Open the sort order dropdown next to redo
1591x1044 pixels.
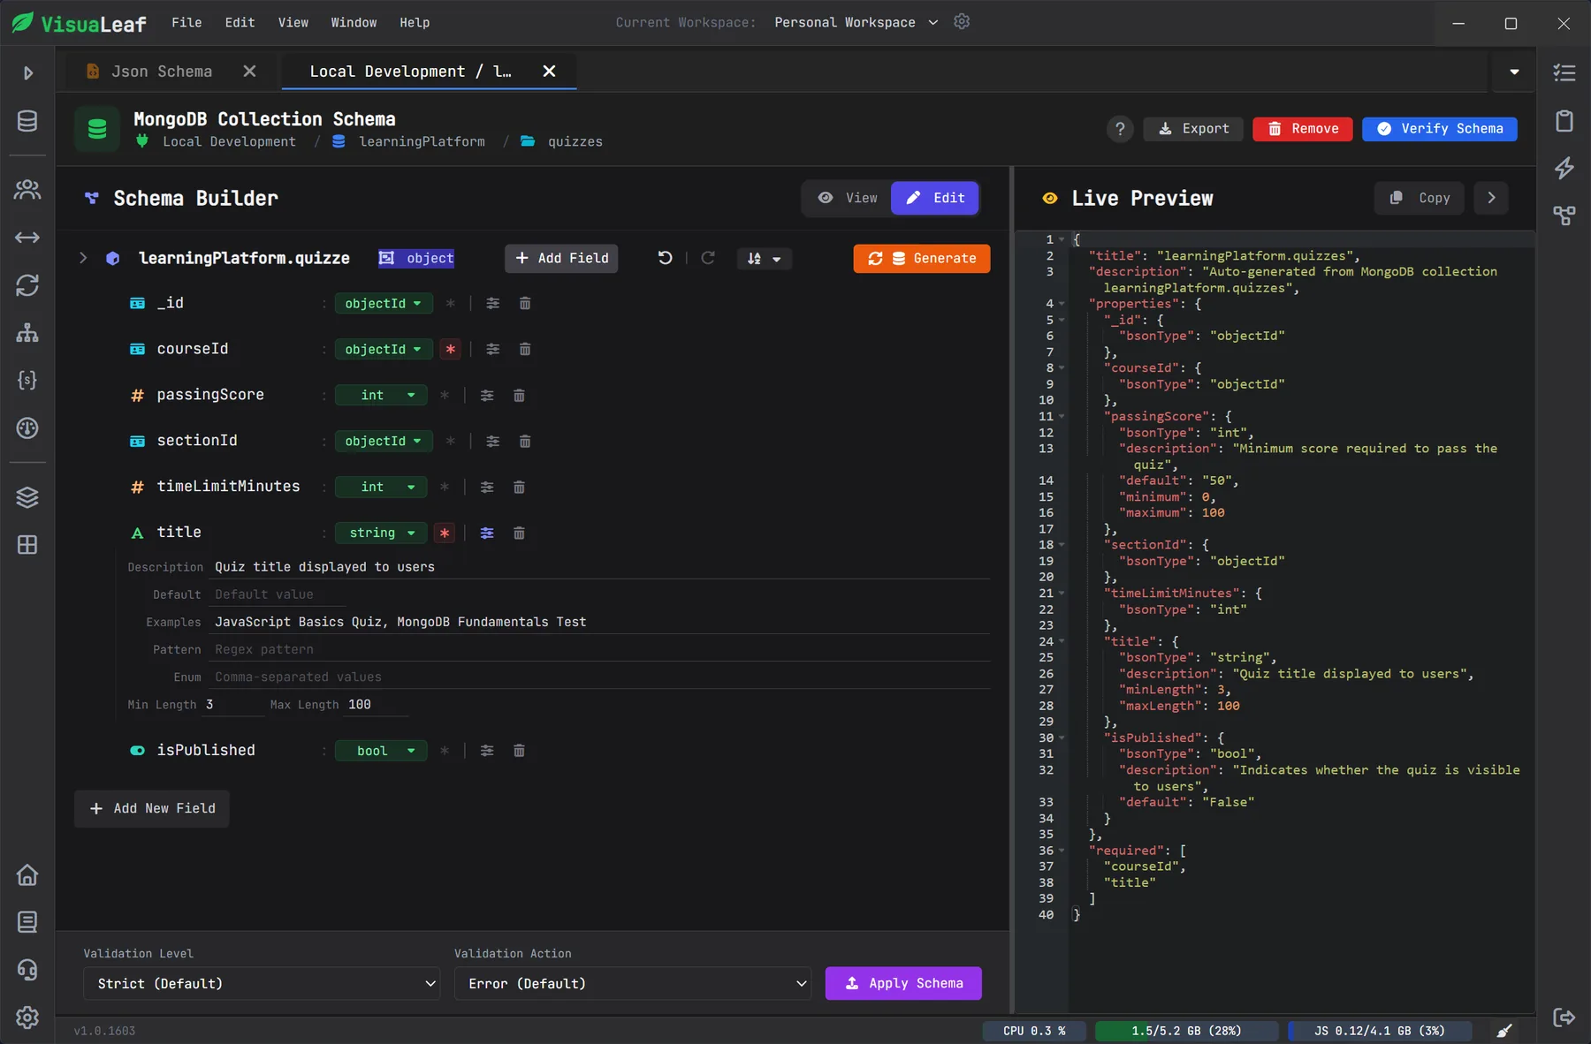[x=764, y=258]
